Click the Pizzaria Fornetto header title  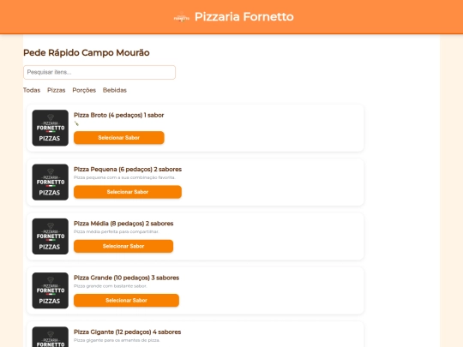click(x=244, y=17)
